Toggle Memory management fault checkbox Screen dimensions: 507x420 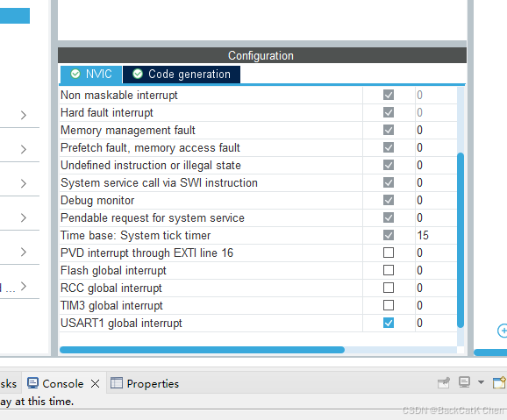click(389, 130)
